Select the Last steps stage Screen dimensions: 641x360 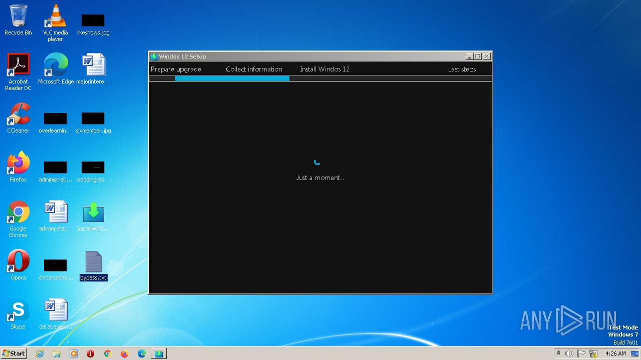pos(462,69)
